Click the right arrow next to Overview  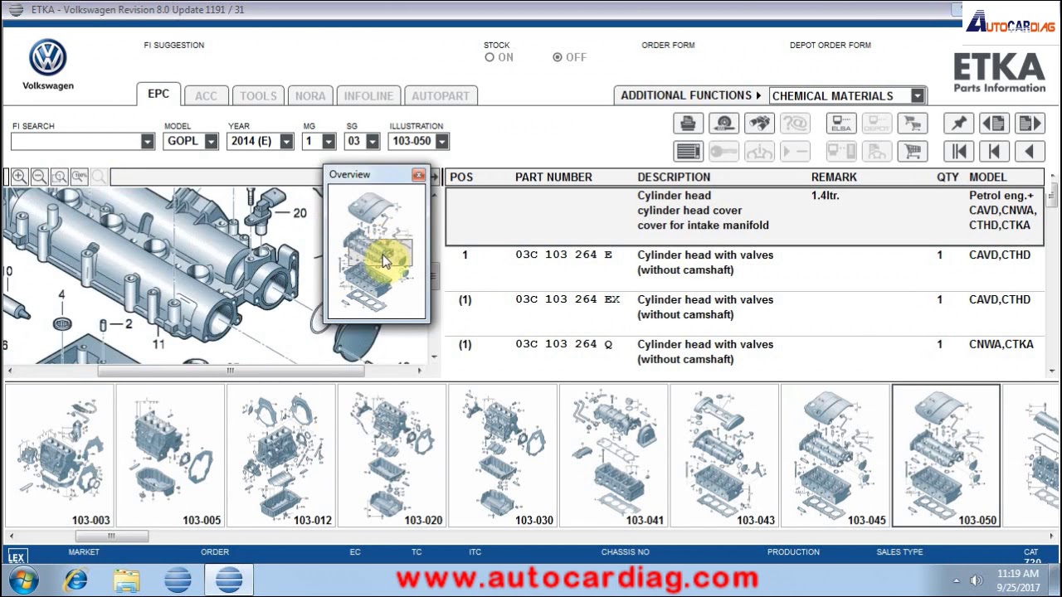(434, 177)
